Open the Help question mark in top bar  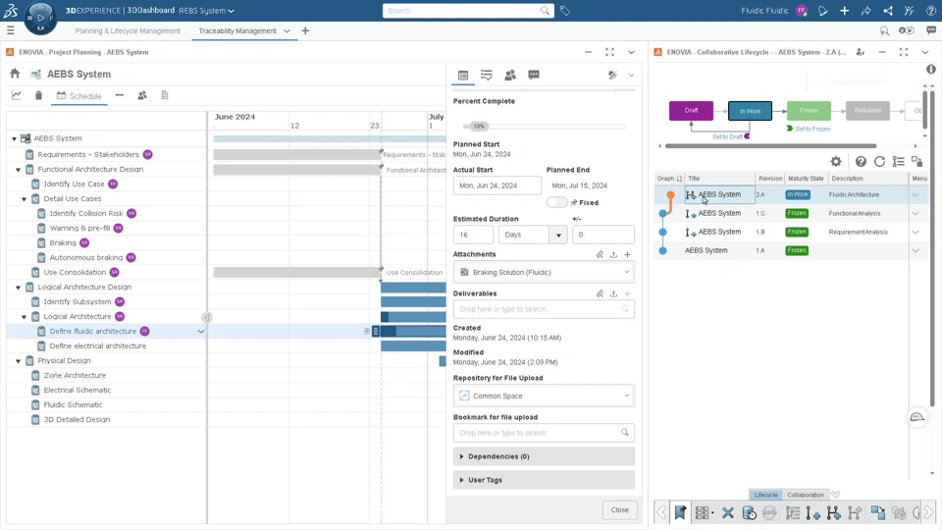pos(930,10)
